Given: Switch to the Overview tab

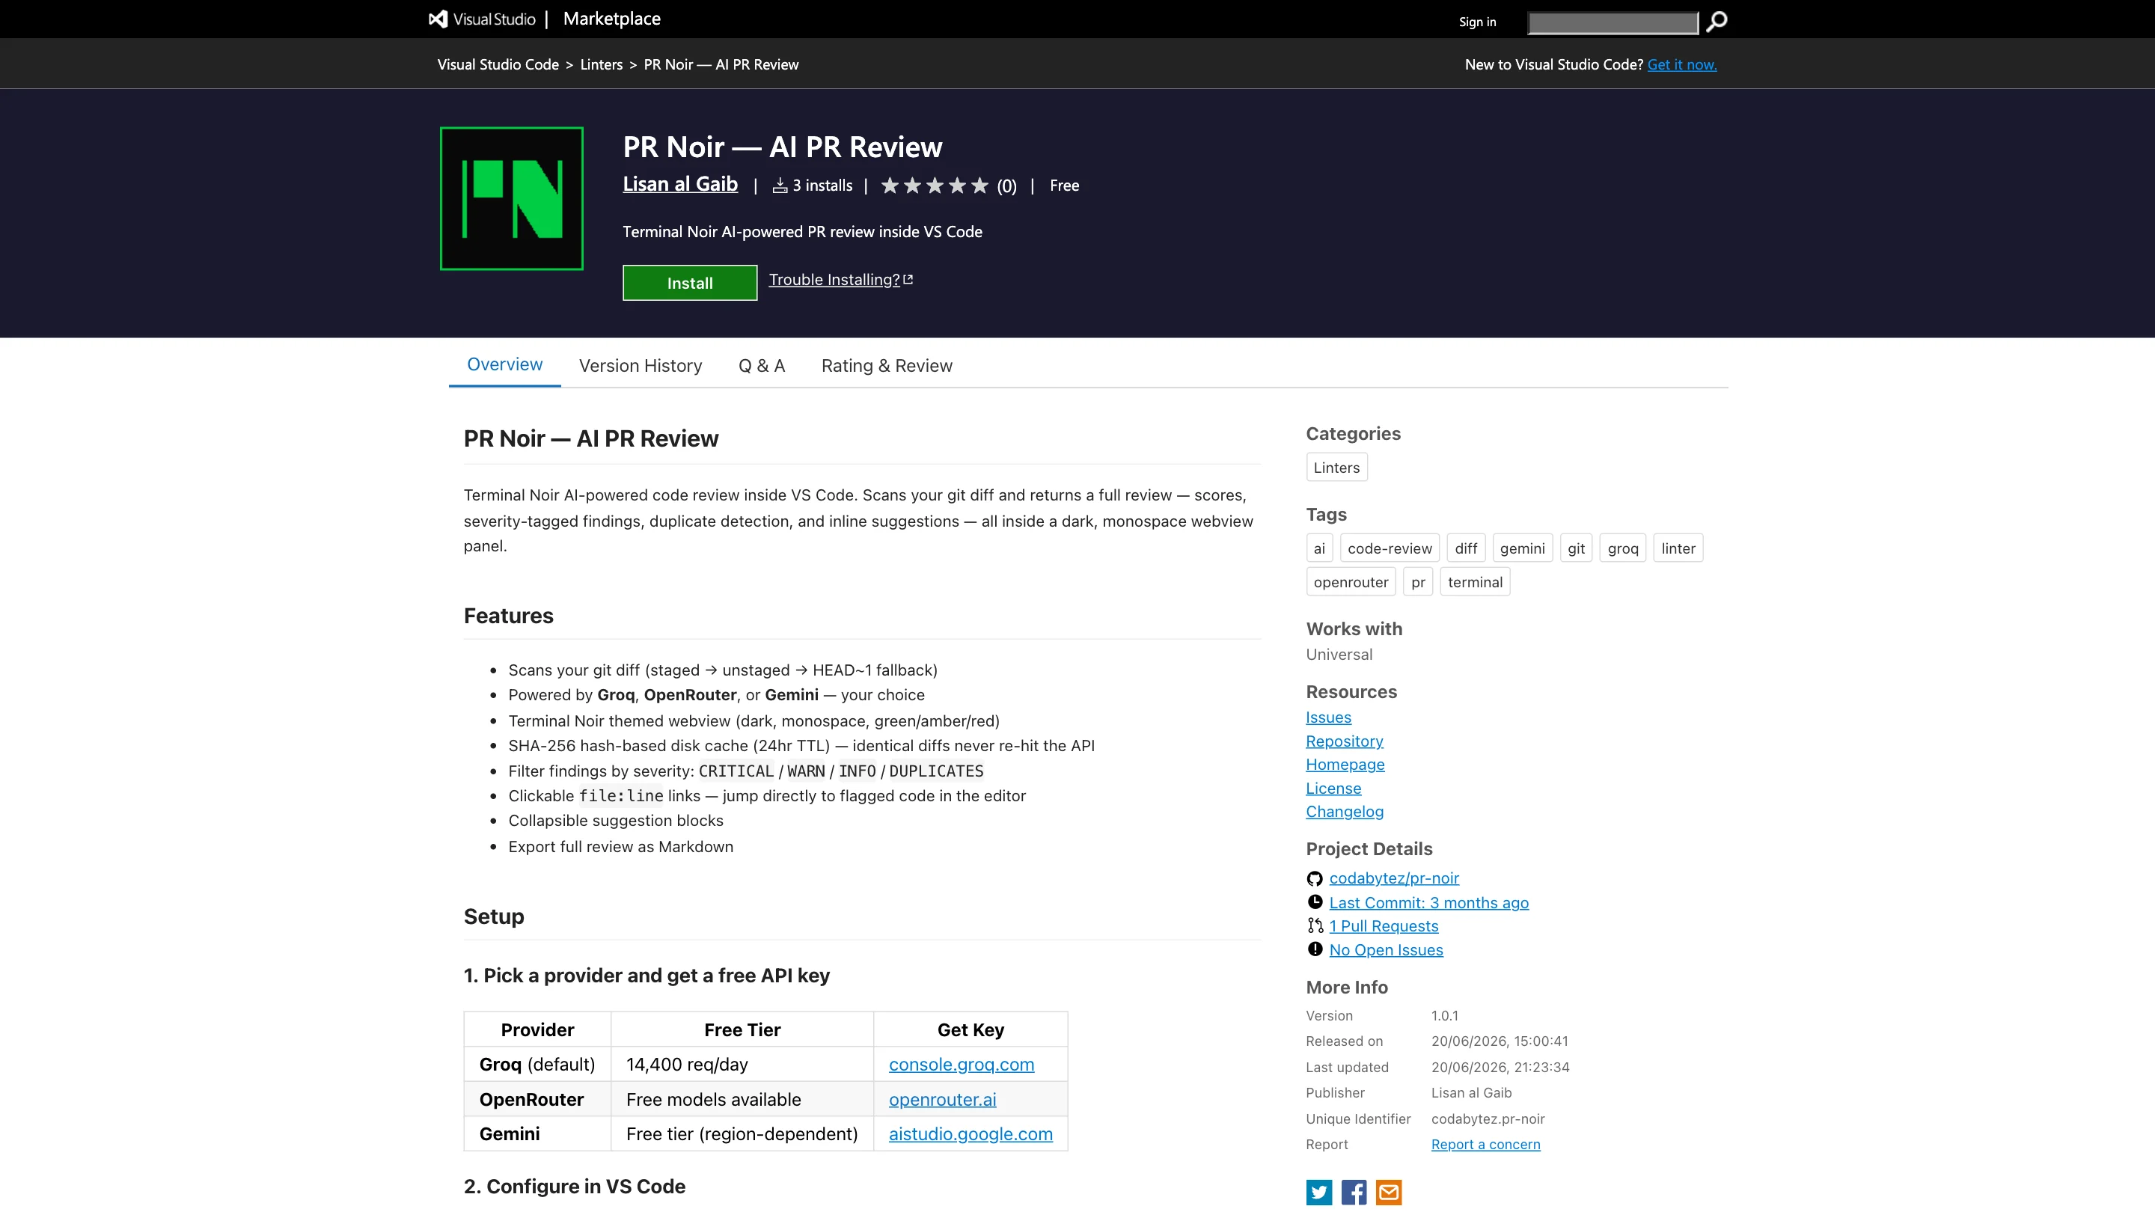Looking at the screenshot, I should [x=504, y=364].
